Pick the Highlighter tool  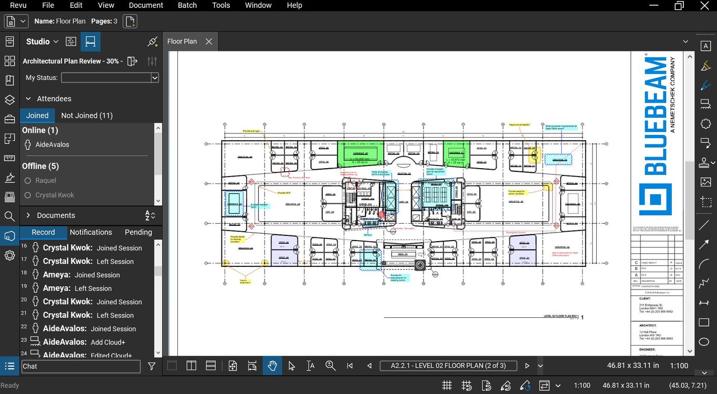[x=705, y=65]
